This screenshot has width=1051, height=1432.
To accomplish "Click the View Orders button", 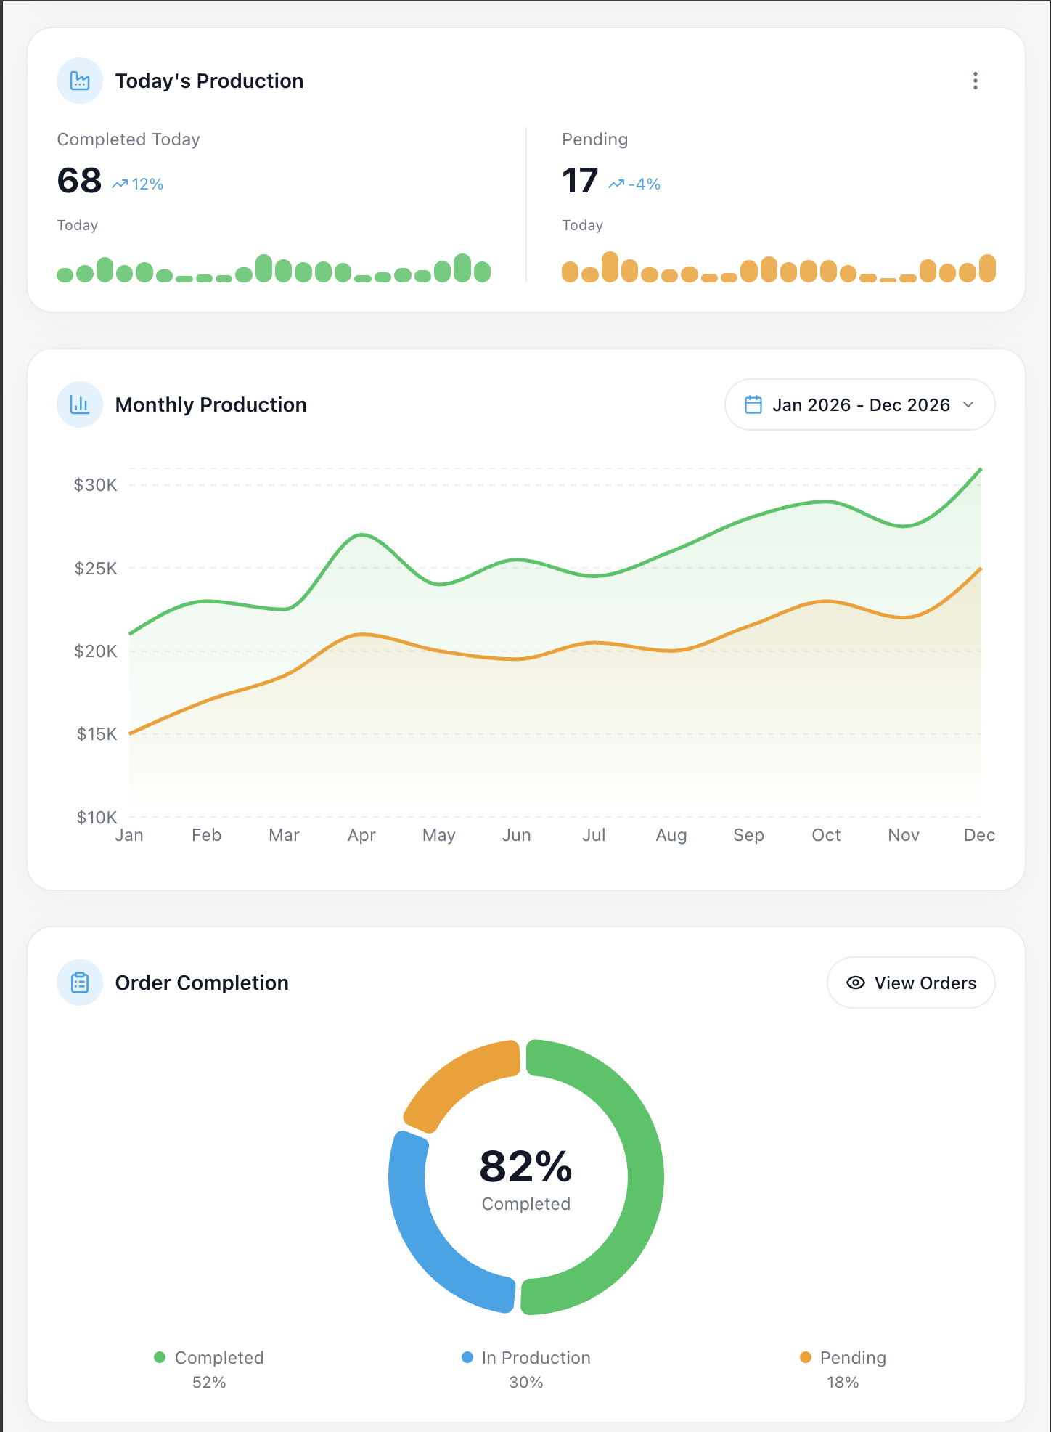I will point(911,983).
